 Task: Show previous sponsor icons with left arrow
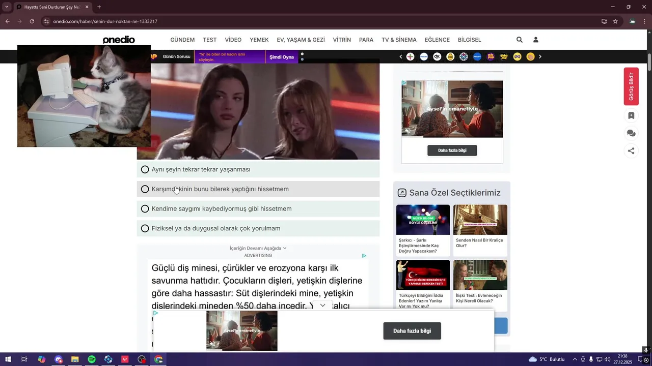tap(401, 56)
